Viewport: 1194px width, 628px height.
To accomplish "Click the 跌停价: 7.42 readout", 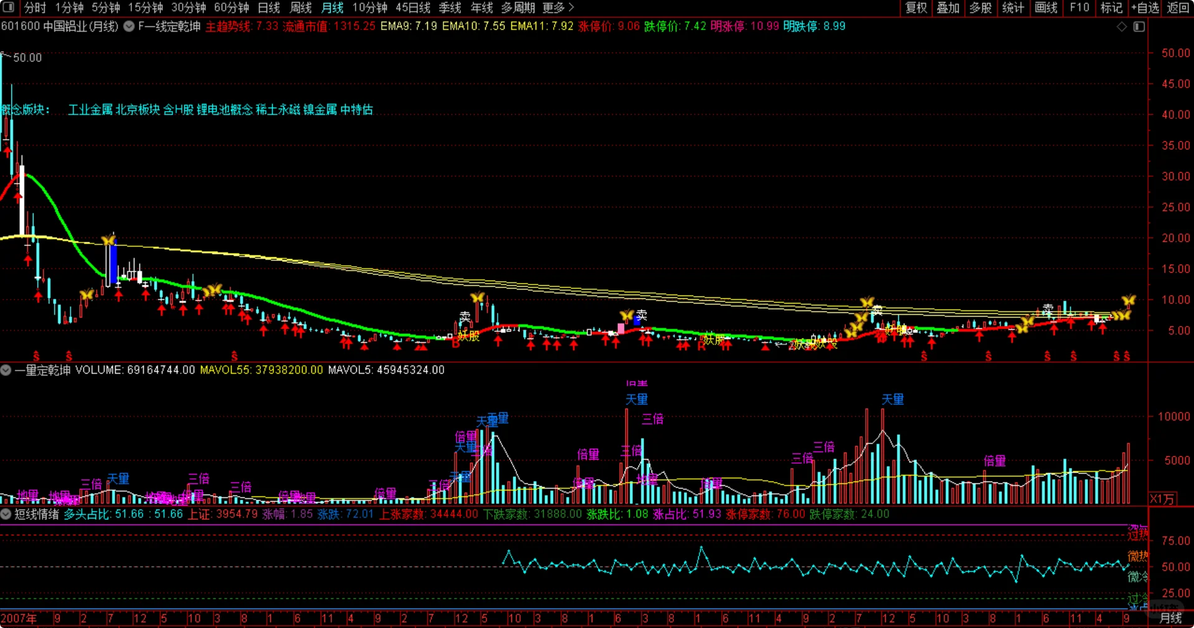I will [675, 27].
